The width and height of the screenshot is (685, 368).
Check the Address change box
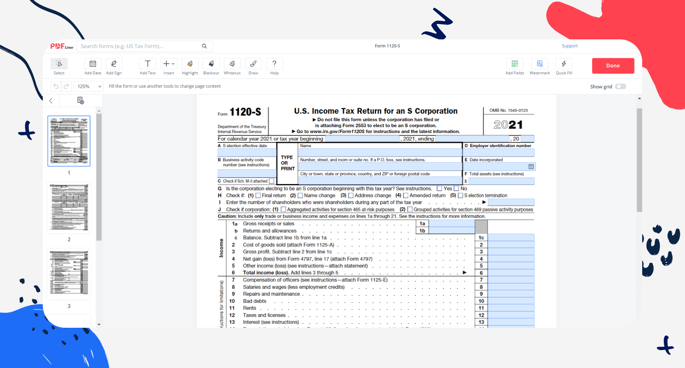click(351, 196)
